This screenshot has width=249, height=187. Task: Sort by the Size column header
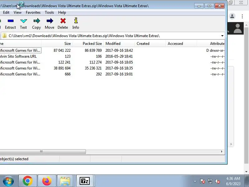coord(57,44)
